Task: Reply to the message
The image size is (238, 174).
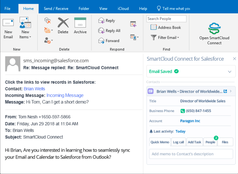Action: coord(107,20)
